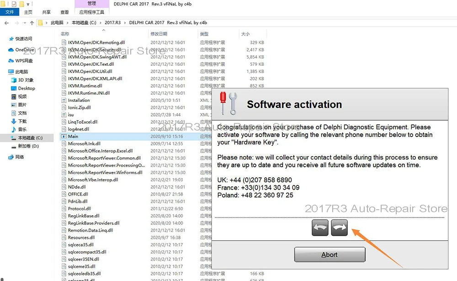Navigate back in File Explorer

7,23
